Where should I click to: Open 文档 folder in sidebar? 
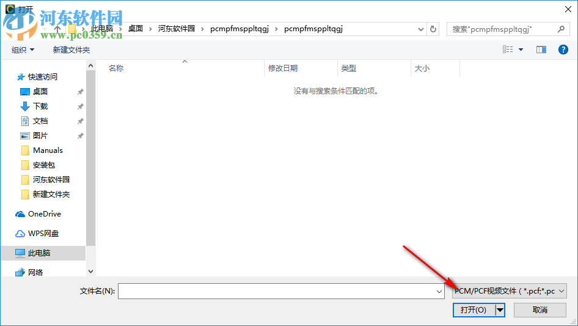pos(40,121)
